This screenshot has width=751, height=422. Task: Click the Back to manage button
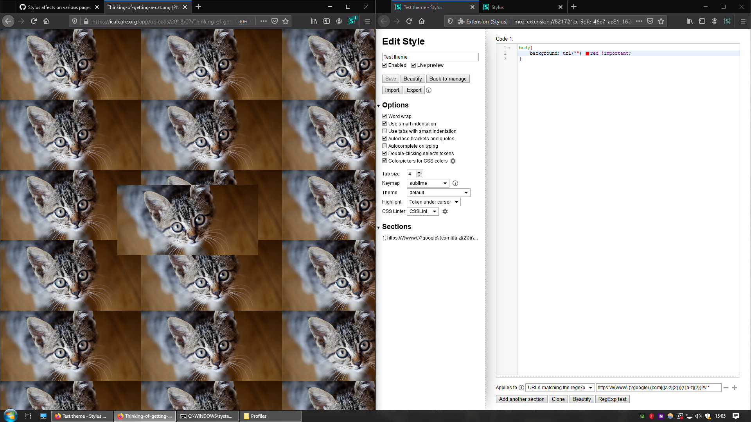448,79
